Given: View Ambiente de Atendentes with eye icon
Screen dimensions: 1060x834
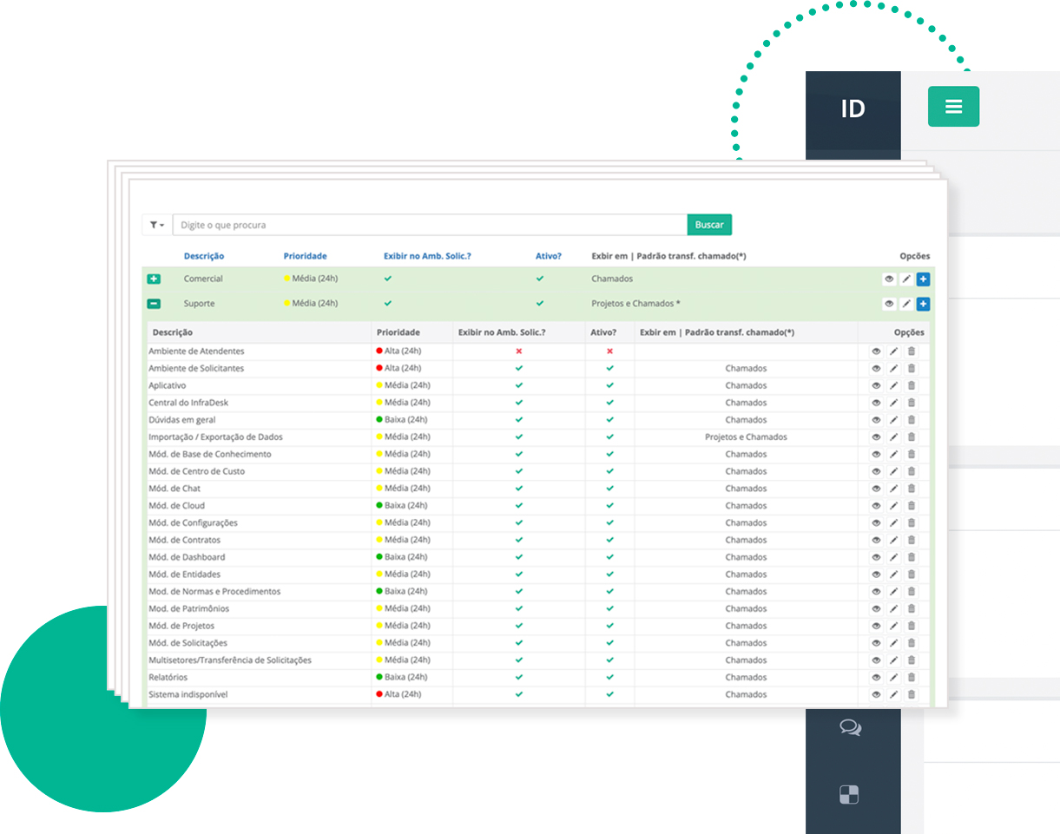Looking at the screenshot, I should 876,351.
